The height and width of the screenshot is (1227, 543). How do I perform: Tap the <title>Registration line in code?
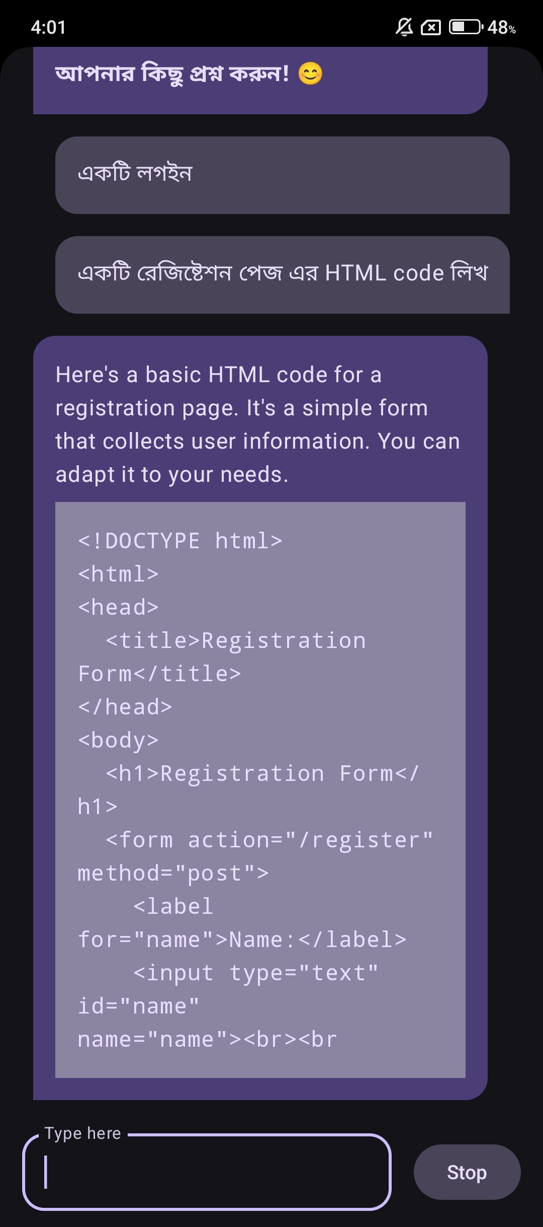[235, 640]
